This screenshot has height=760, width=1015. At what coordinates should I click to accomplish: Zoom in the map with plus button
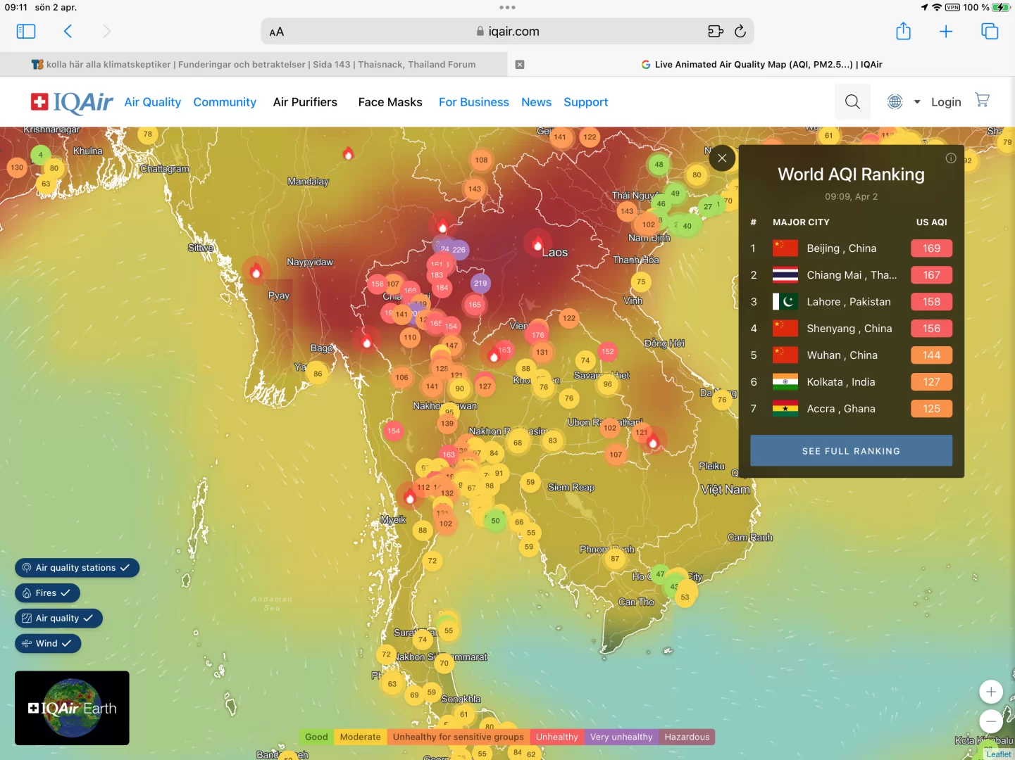point(991,692)
